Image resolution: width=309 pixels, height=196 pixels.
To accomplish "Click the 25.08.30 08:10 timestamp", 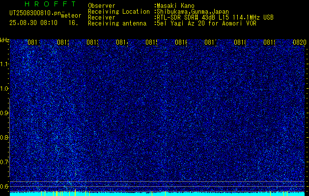I will 33,23.
